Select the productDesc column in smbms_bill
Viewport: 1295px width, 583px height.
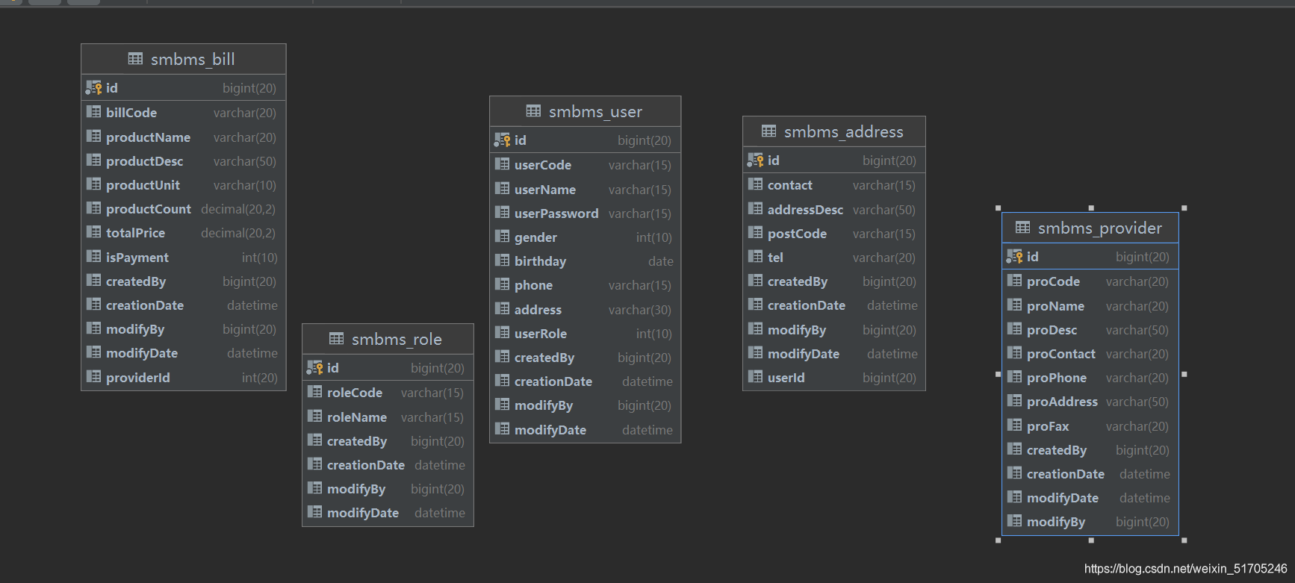(x=184, y=161)
